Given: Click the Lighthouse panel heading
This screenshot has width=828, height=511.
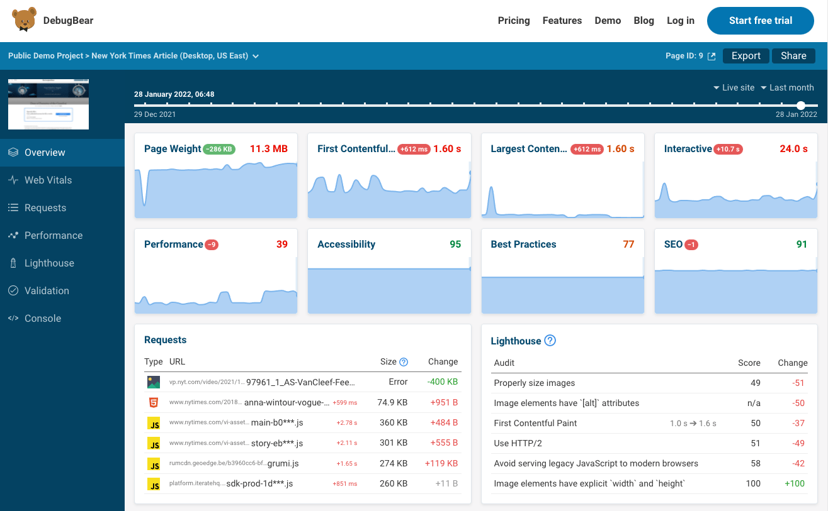Looking at the screenshot, I should point(516,341).
